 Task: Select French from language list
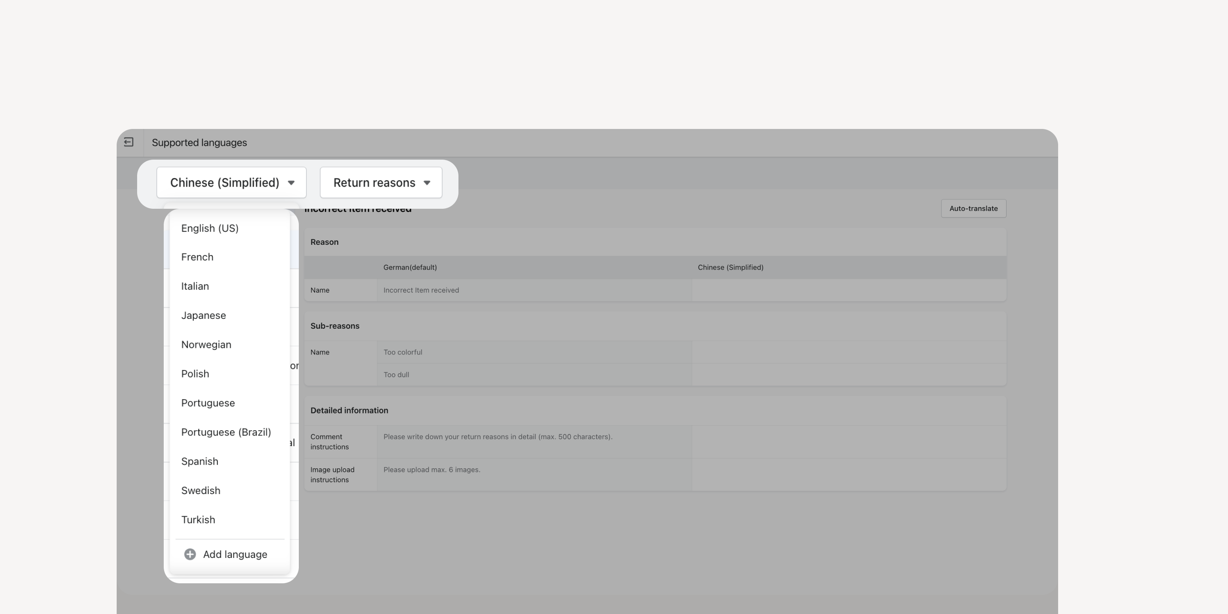click(230, 257)
